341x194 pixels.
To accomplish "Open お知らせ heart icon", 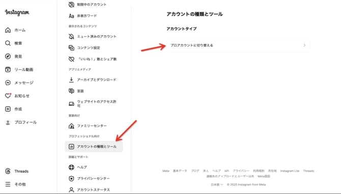I will 8,96.
